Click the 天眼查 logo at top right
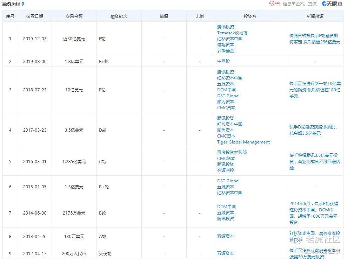This screenshot has width=347, height=259. [332, 3]
